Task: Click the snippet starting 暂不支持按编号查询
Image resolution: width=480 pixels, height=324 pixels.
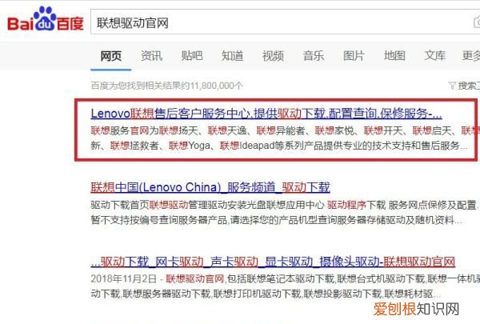Action: tap(277, 219)
